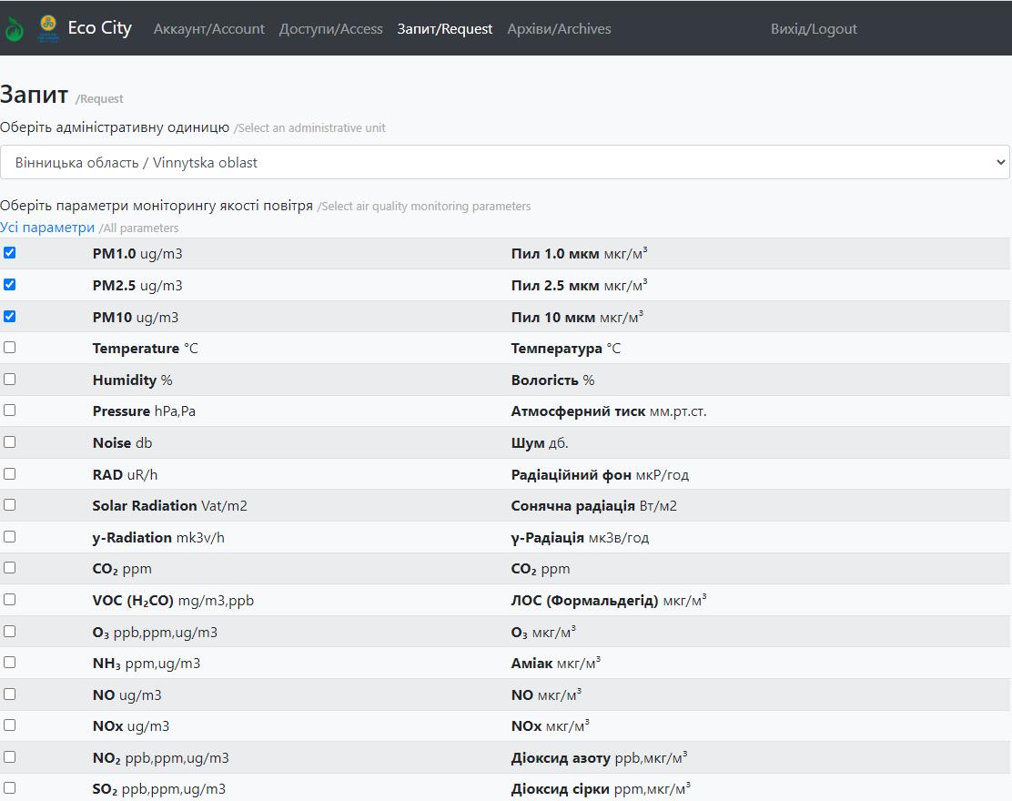Image resolution: width=1012 pixels, height=801 pixels.
Task: Uncheck the PM1.0 checkbox
Action: pyautogui.click(x=10, y=252)
